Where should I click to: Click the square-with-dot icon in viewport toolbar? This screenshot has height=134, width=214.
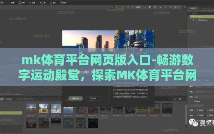tap(166, 7)
